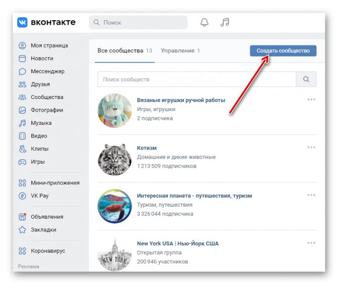
Task: Open New York USA community link
Action: point(178,244)
